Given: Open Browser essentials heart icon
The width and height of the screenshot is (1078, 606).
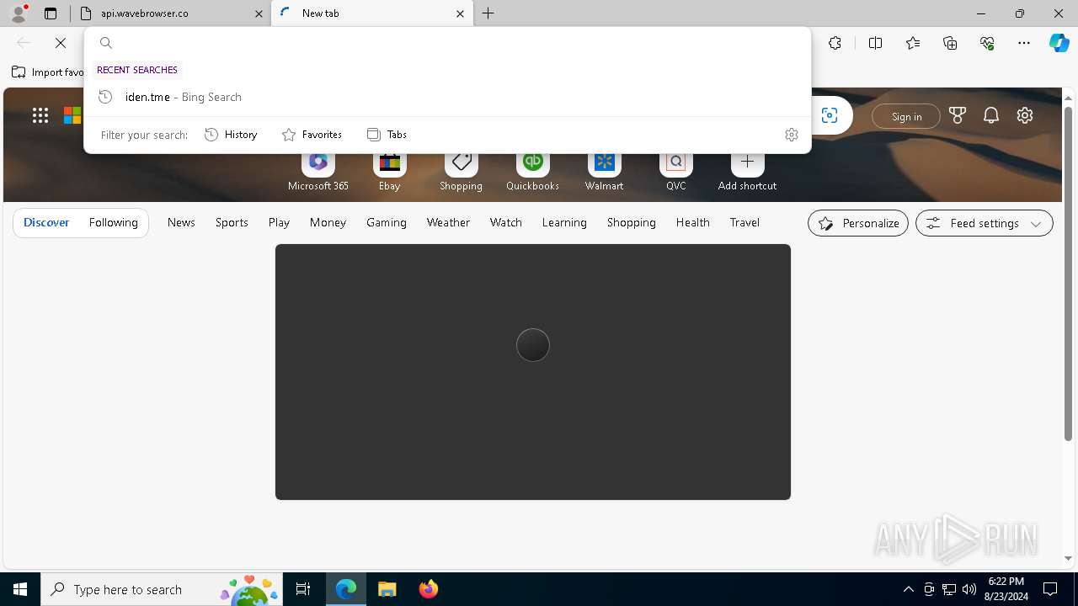Looking at the screenshot, I should pos(987,43).
